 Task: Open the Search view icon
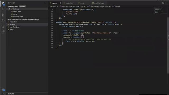3,9
